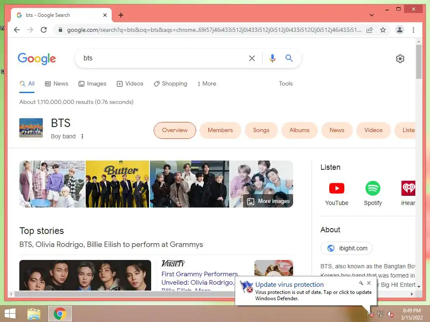Switch to the Images results tab
This screenshot has width=430, height=322.
pyautogui.click(x=92, y=84)
